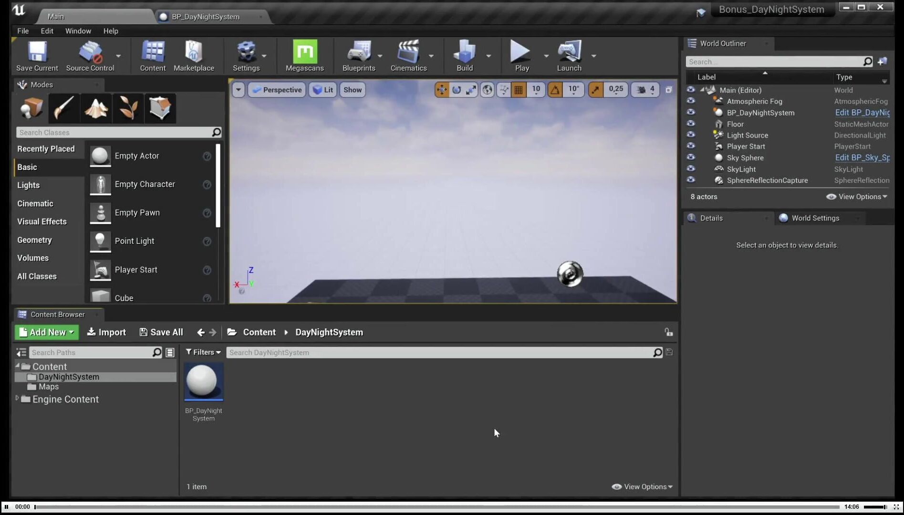This screenshot has width=904, height=515.
Task: Select the Maps folder in the tree
Action: pos(48,387)
